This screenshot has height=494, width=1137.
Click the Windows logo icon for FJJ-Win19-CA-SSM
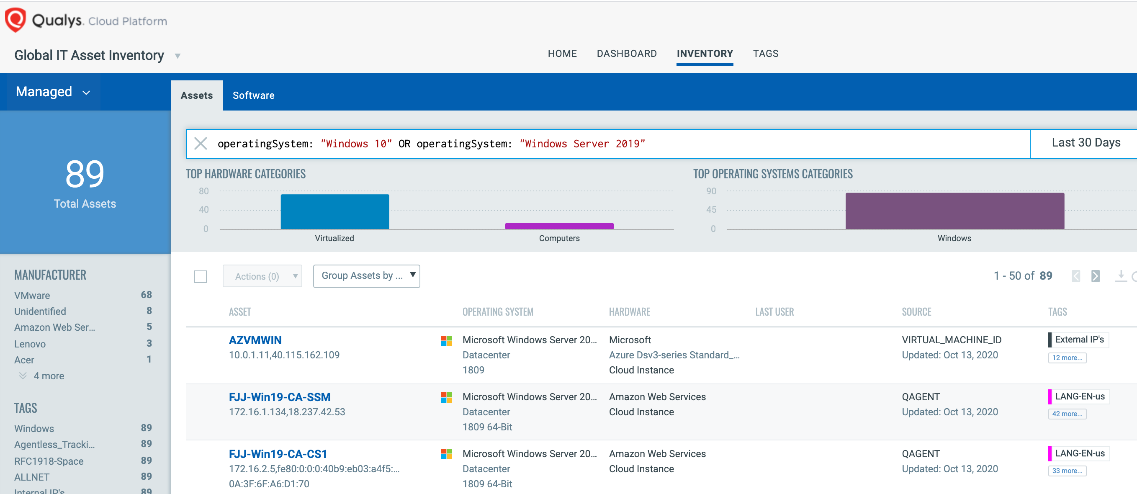coord(447,397)
